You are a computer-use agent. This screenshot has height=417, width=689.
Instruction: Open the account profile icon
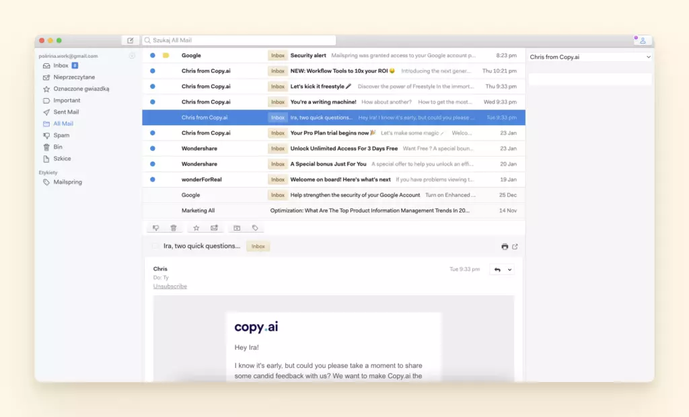point(643,40)
